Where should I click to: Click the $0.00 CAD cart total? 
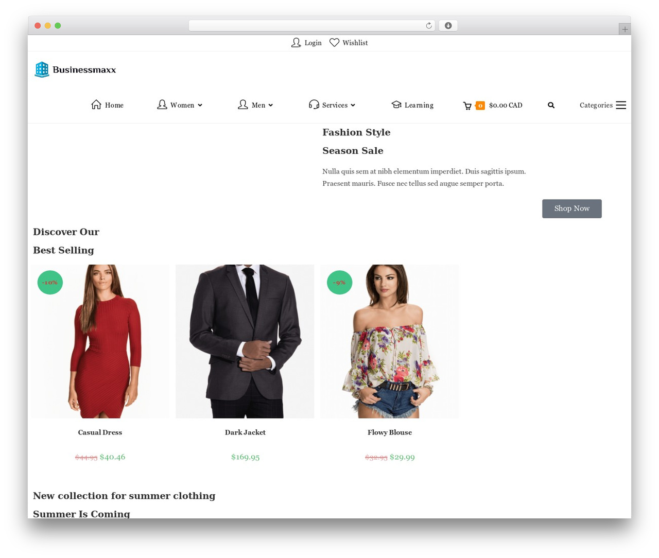pyautogui.click(x=506, y=105)
